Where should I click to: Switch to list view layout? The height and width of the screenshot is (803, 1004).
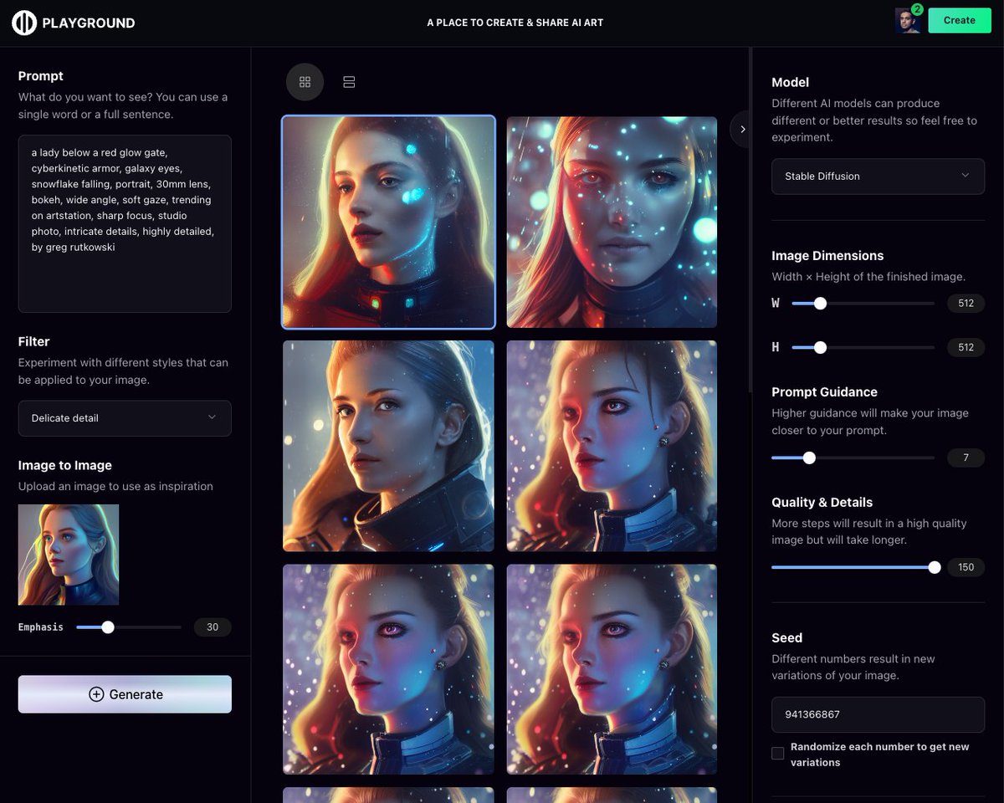point(349,82)
